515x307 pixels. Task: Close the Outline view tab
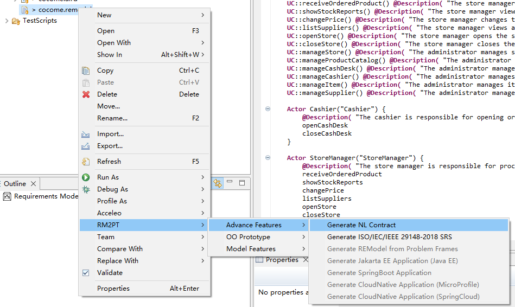(33, 183)
